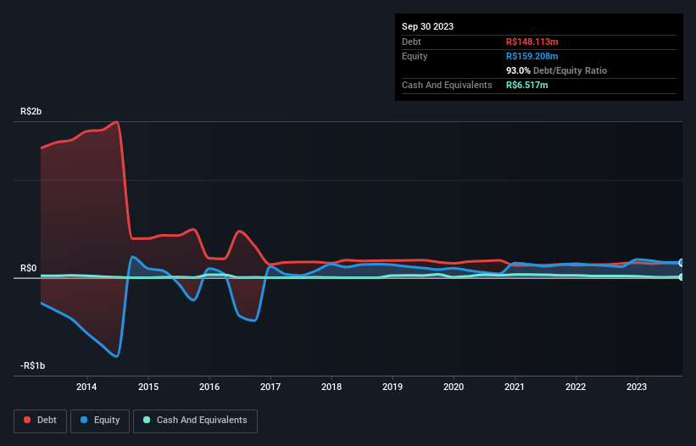
Task: Click the R$148.113m debt value
Action: (532, 42)
